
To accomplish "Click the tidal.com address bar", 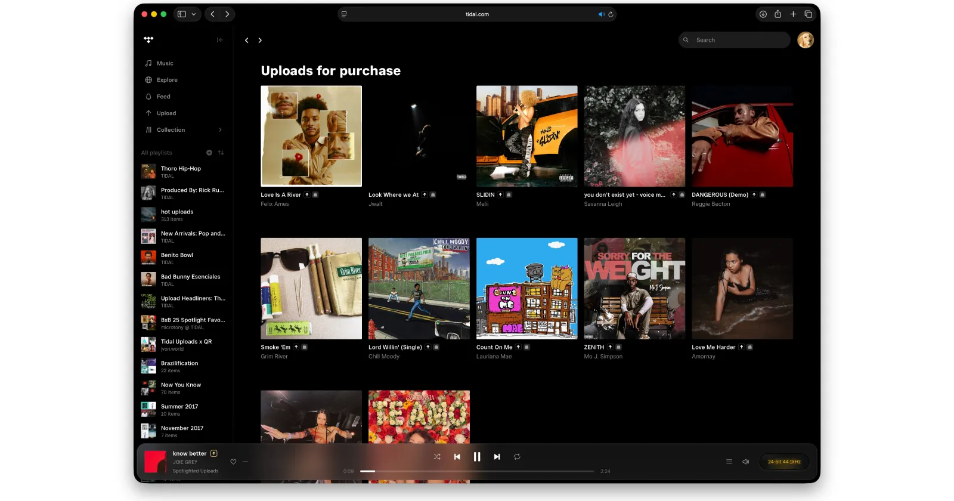I will click(477, 14).
